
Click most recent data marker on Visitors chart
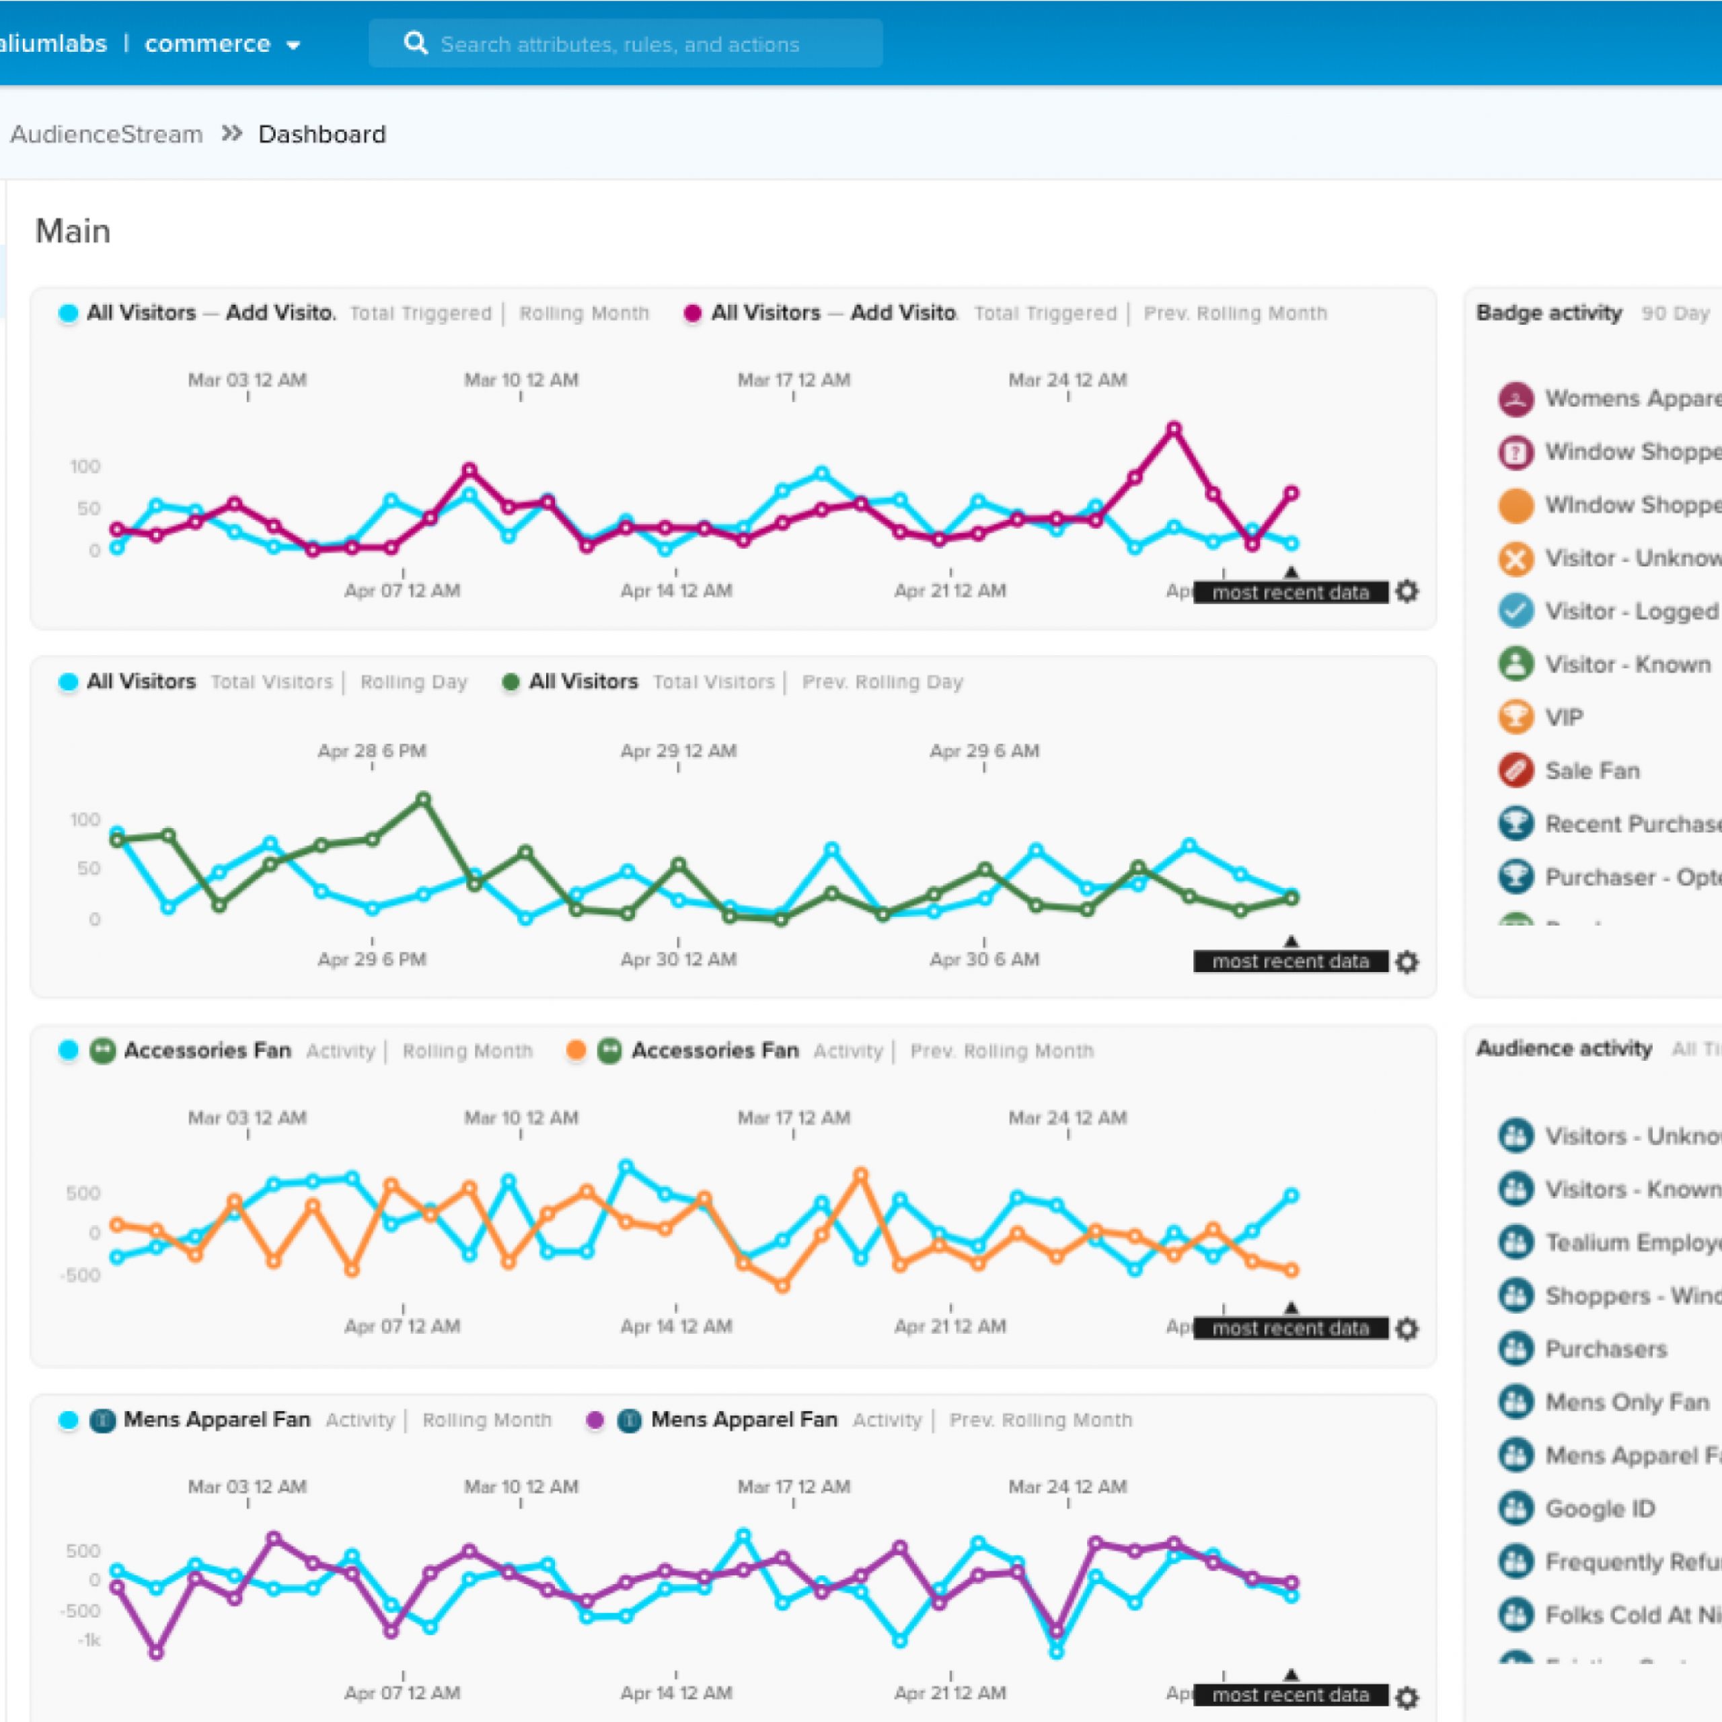pos(1291,962)
